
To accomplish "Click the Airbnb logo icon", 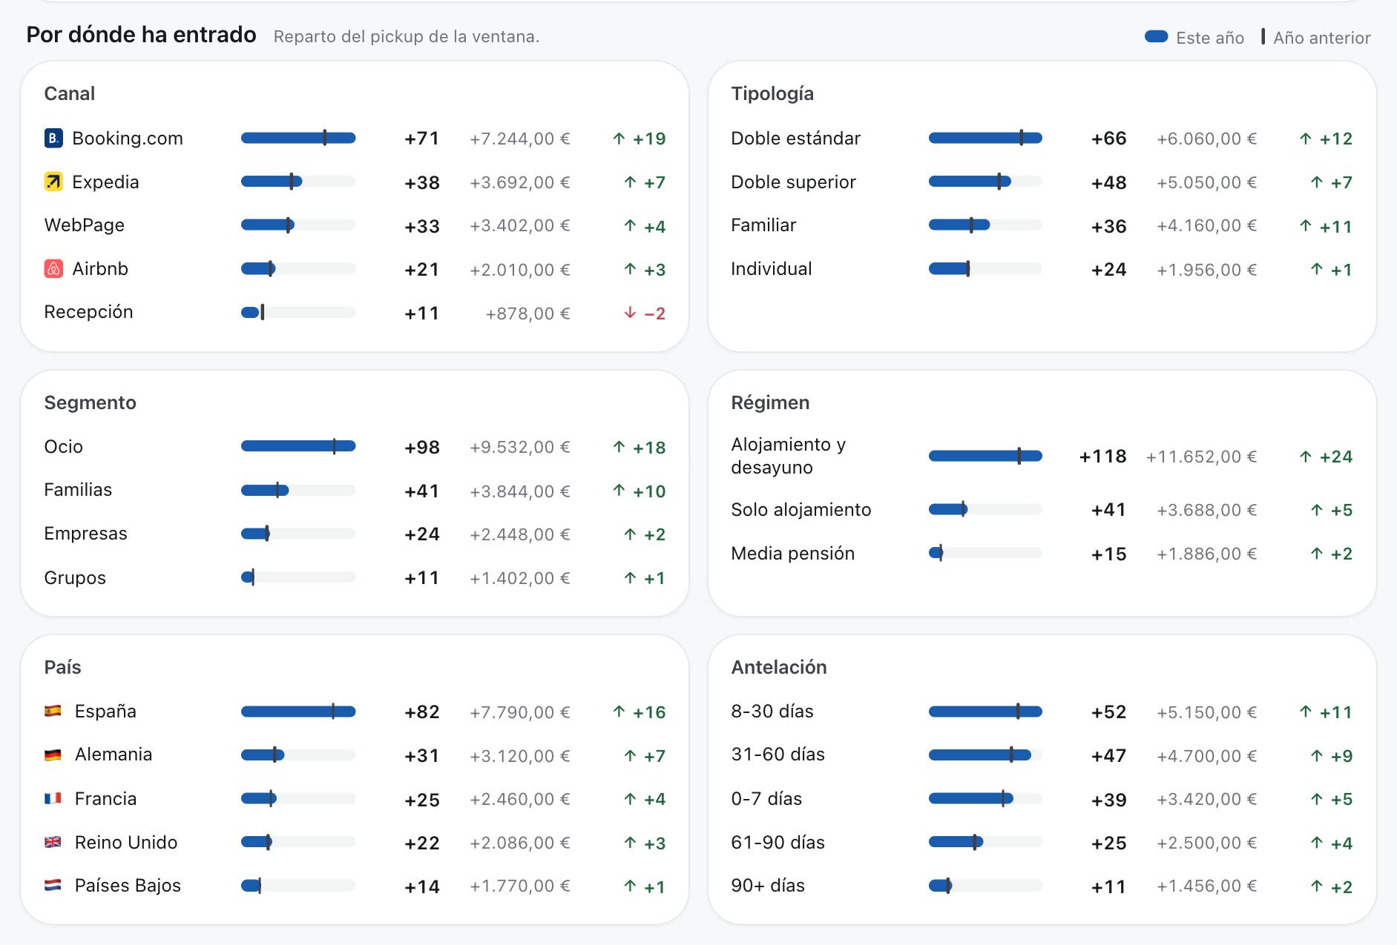I will coord(53,268).
